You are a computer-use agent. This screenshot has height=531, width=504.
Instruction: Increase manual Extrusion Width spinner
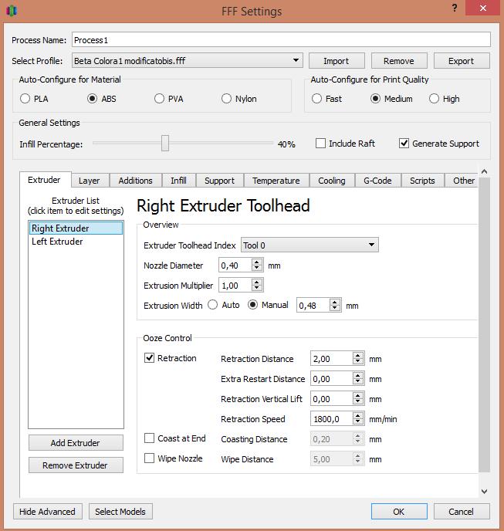335,302
